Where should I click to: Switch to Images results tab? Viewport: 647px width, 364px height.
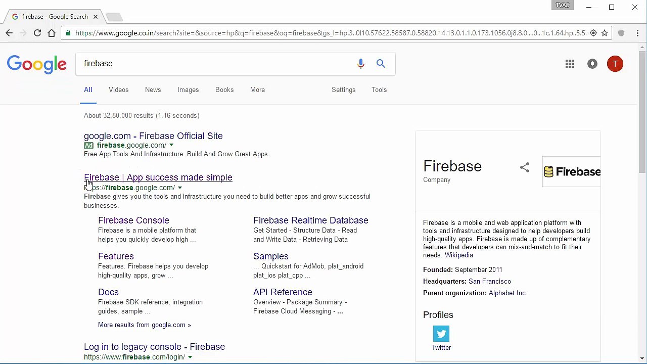[x=188, y=90]
